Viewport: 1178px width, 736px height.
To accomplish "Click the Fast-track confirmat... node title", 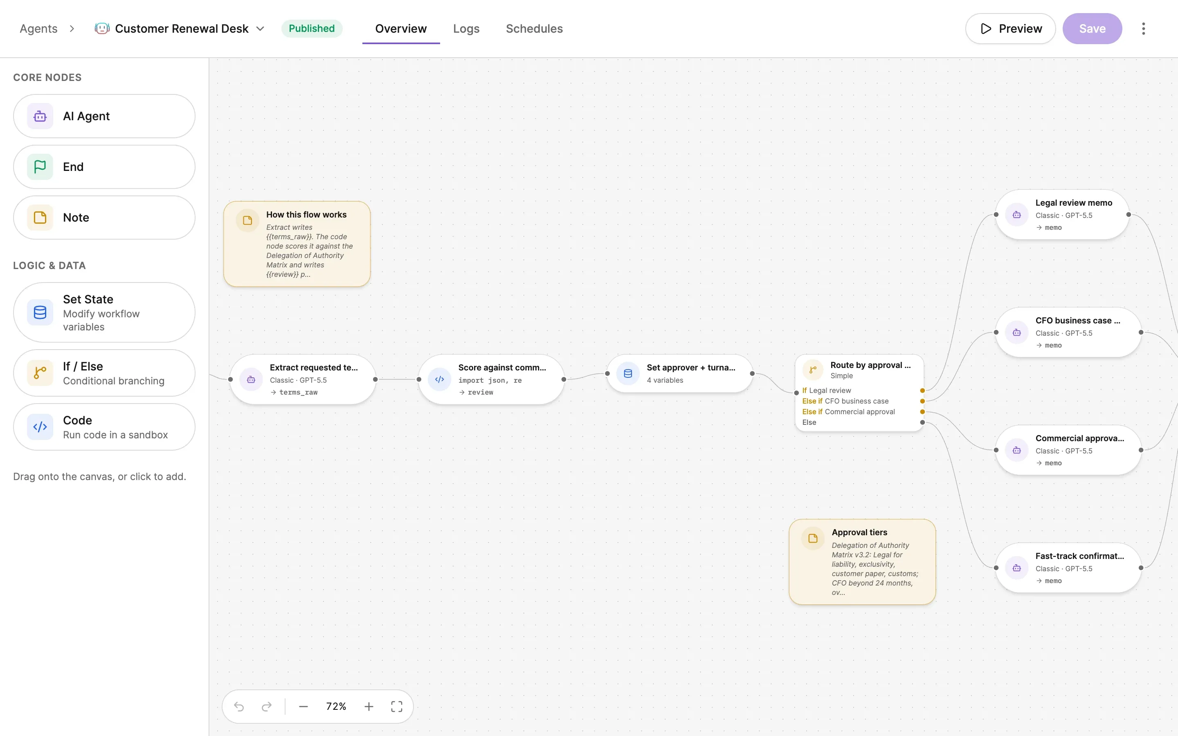I will point(1079,556).
